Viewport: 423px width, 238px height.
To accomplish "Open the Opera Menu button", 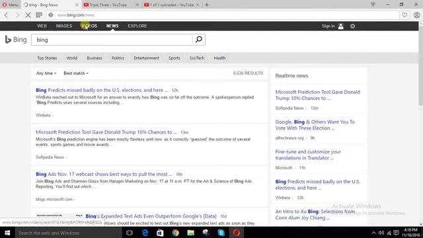I will 10,5.
